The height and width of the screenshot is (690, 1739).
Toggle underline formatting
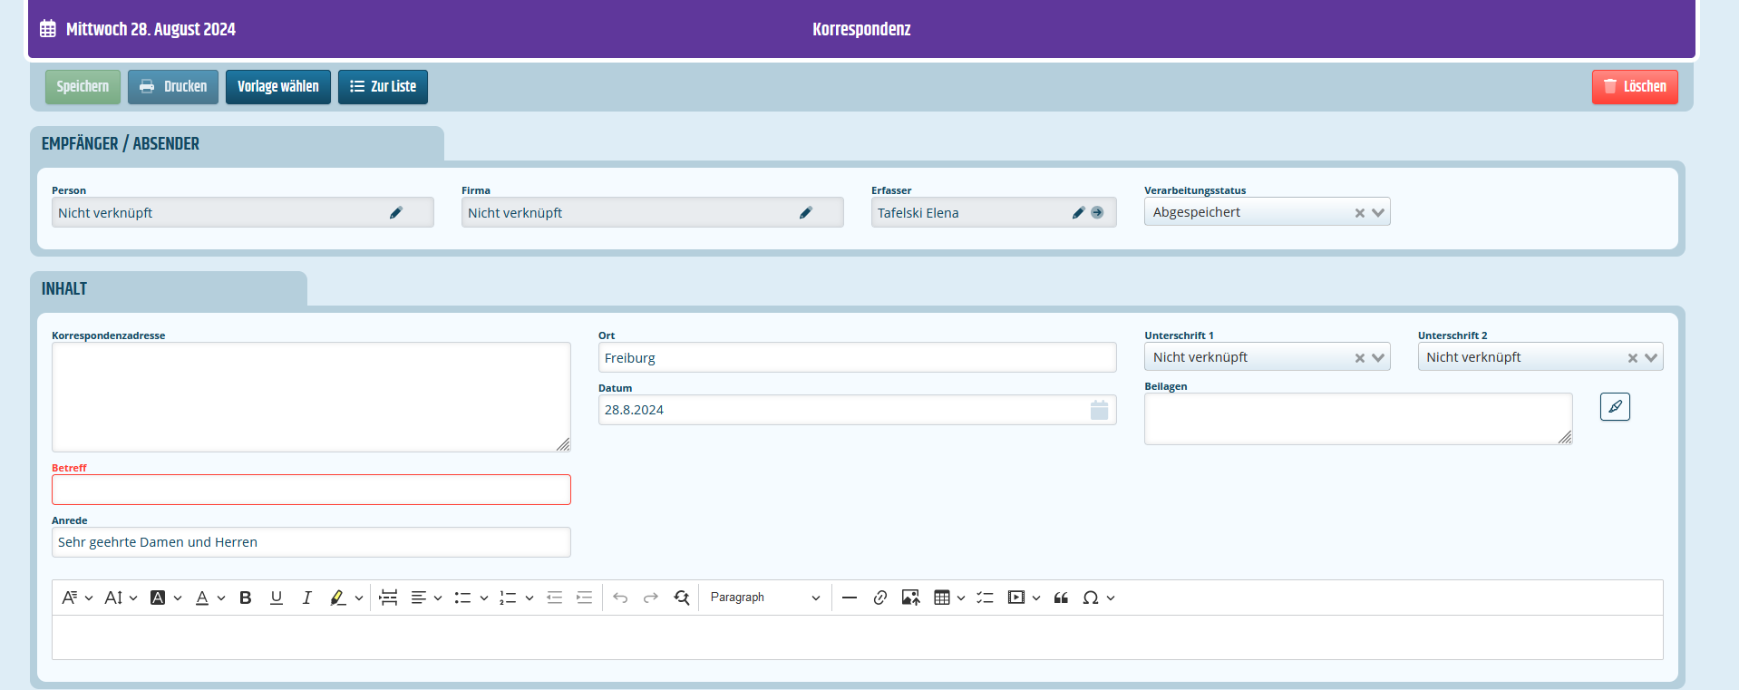277,598
